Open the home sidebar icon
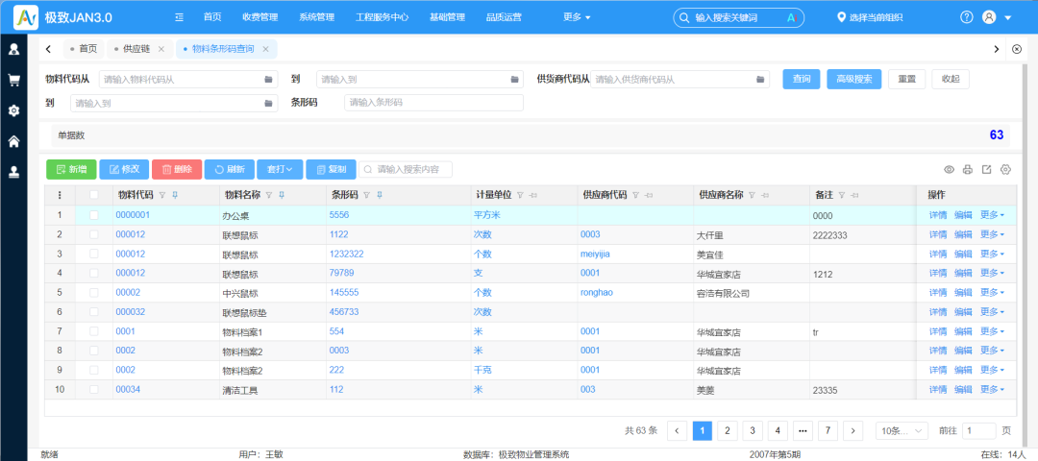The image size is (1038, 461). pyautogui.click(x=13, y=141)
